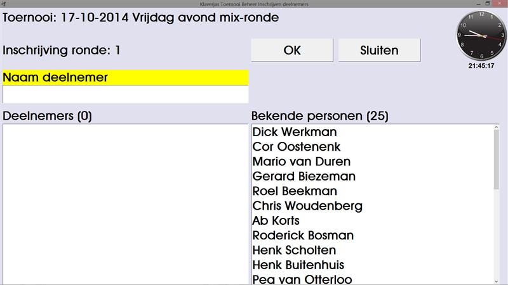Select Roel Beekman in the list

point(295,191)
